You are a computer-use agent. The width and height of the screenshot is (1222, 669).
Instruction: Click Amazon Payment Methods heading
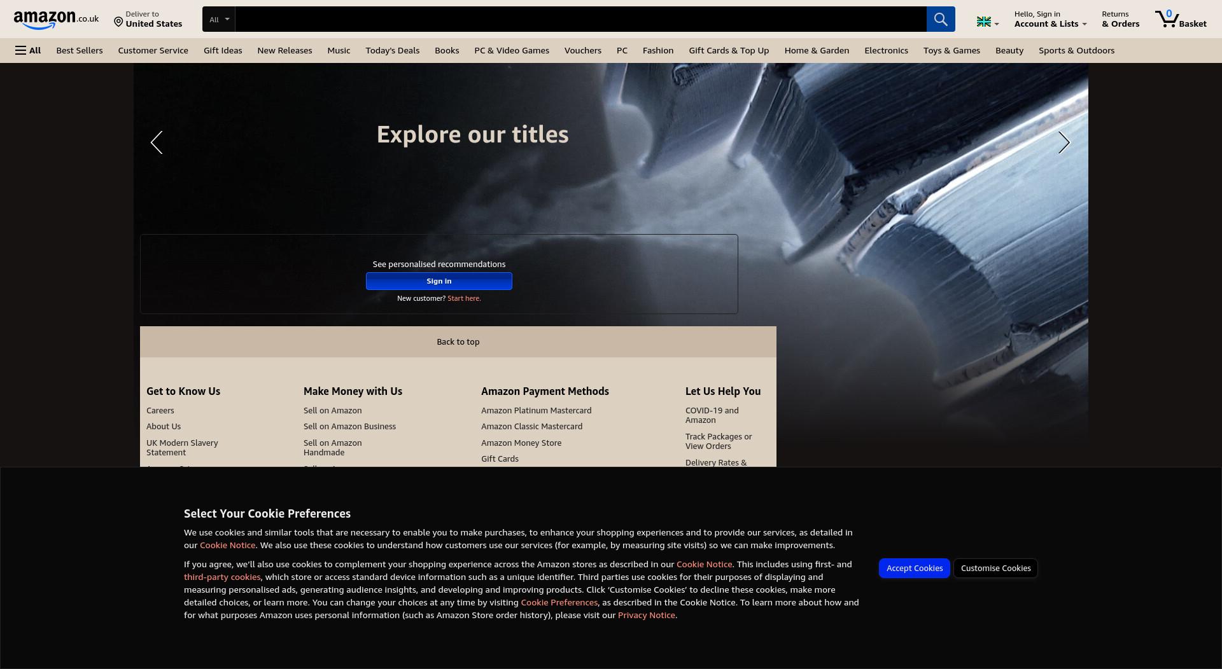(545, 391)
